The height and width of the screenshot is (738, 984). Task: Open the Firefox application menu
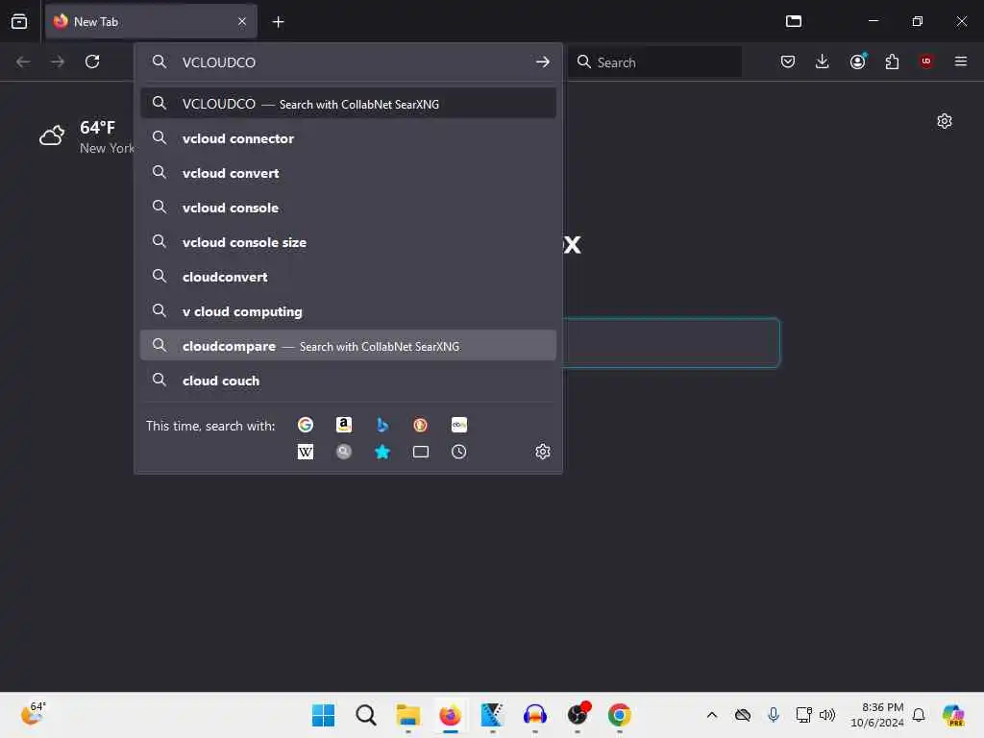[x=961, y=61]
